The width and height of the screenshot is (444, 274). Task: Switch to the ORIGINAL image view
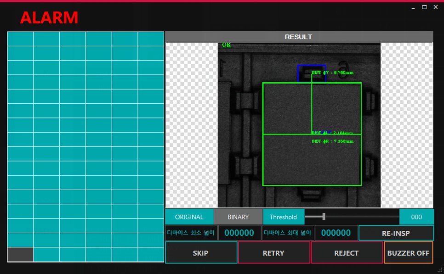[x=189, y=217]
